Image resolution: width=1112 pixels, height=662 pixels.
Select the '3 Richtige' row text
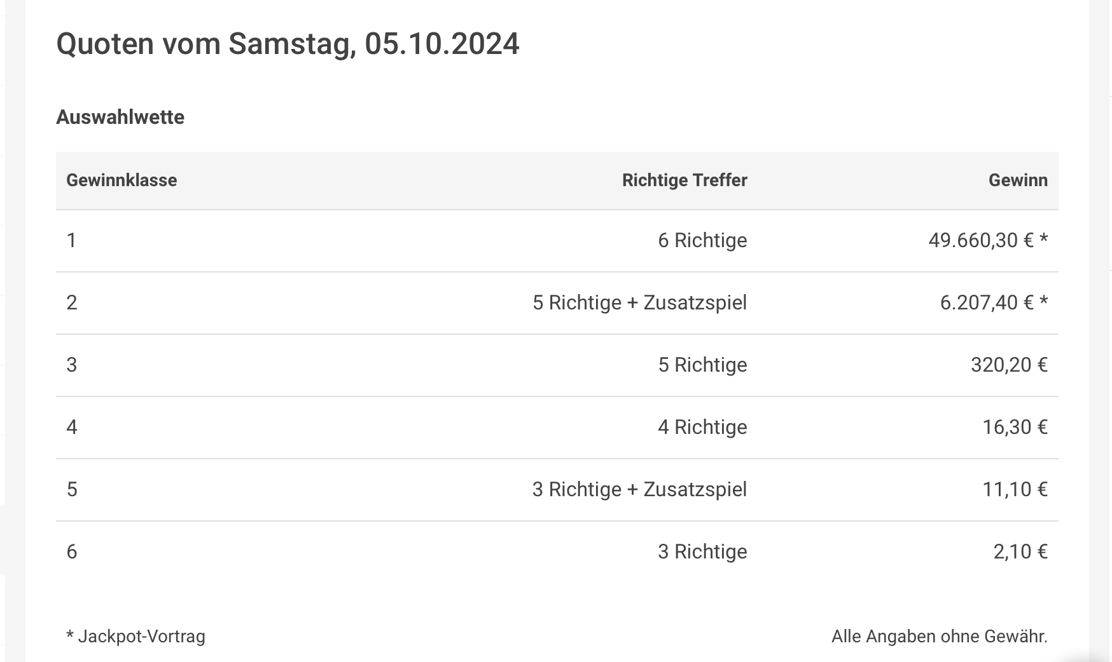tap(702, 552)
